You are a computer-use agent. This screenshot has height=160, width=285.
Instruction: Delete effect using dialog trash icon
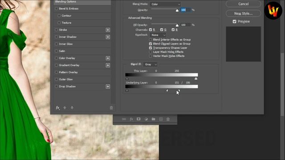[111, 108]
